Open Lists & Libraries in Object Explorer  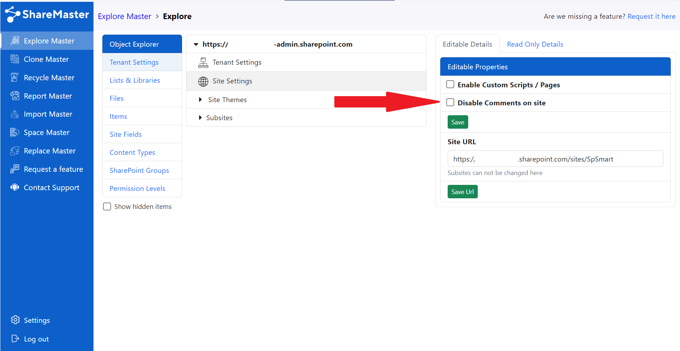pos(142,80)
